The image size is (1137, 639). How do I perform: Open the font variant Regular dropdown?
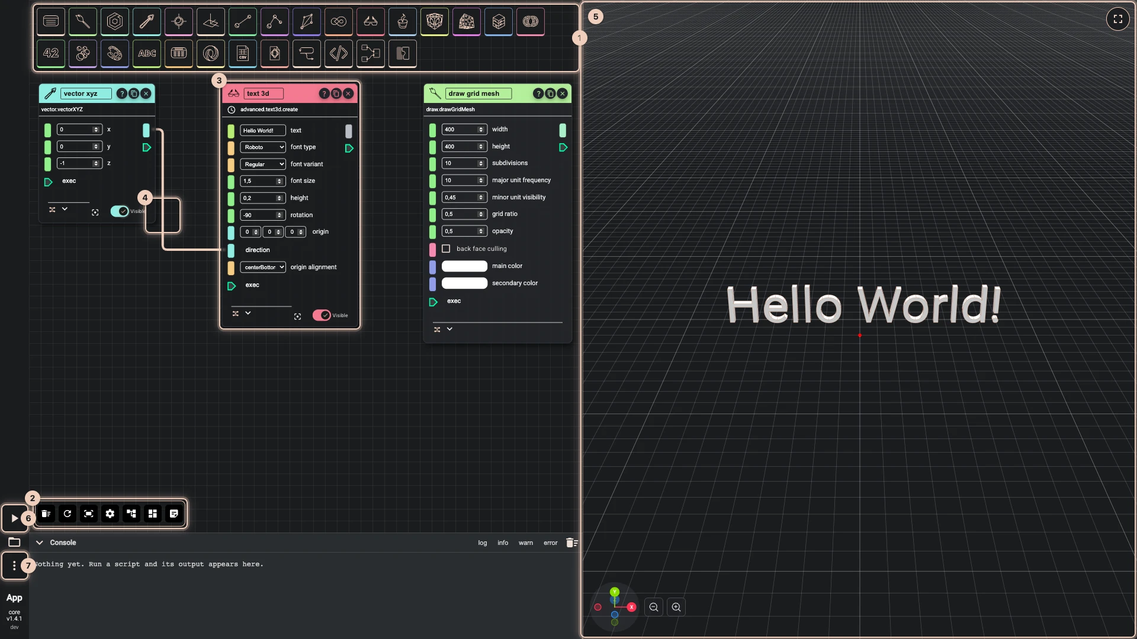pyautogui.click(x=263, y=164)
